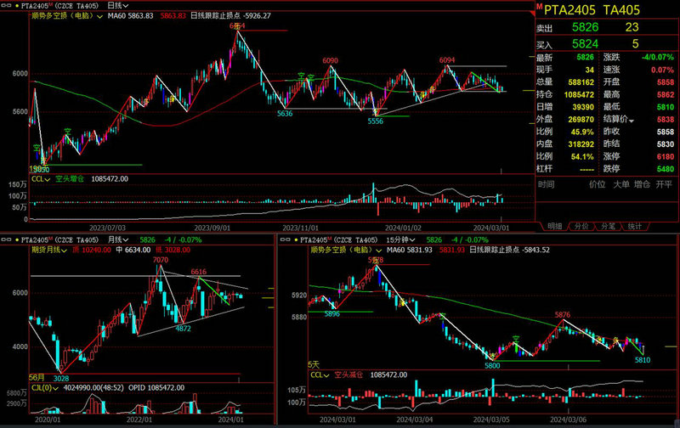Screen dimensions: 680x428
Task: Open the 15分钟 period dropdown
Action: point(405,240)
